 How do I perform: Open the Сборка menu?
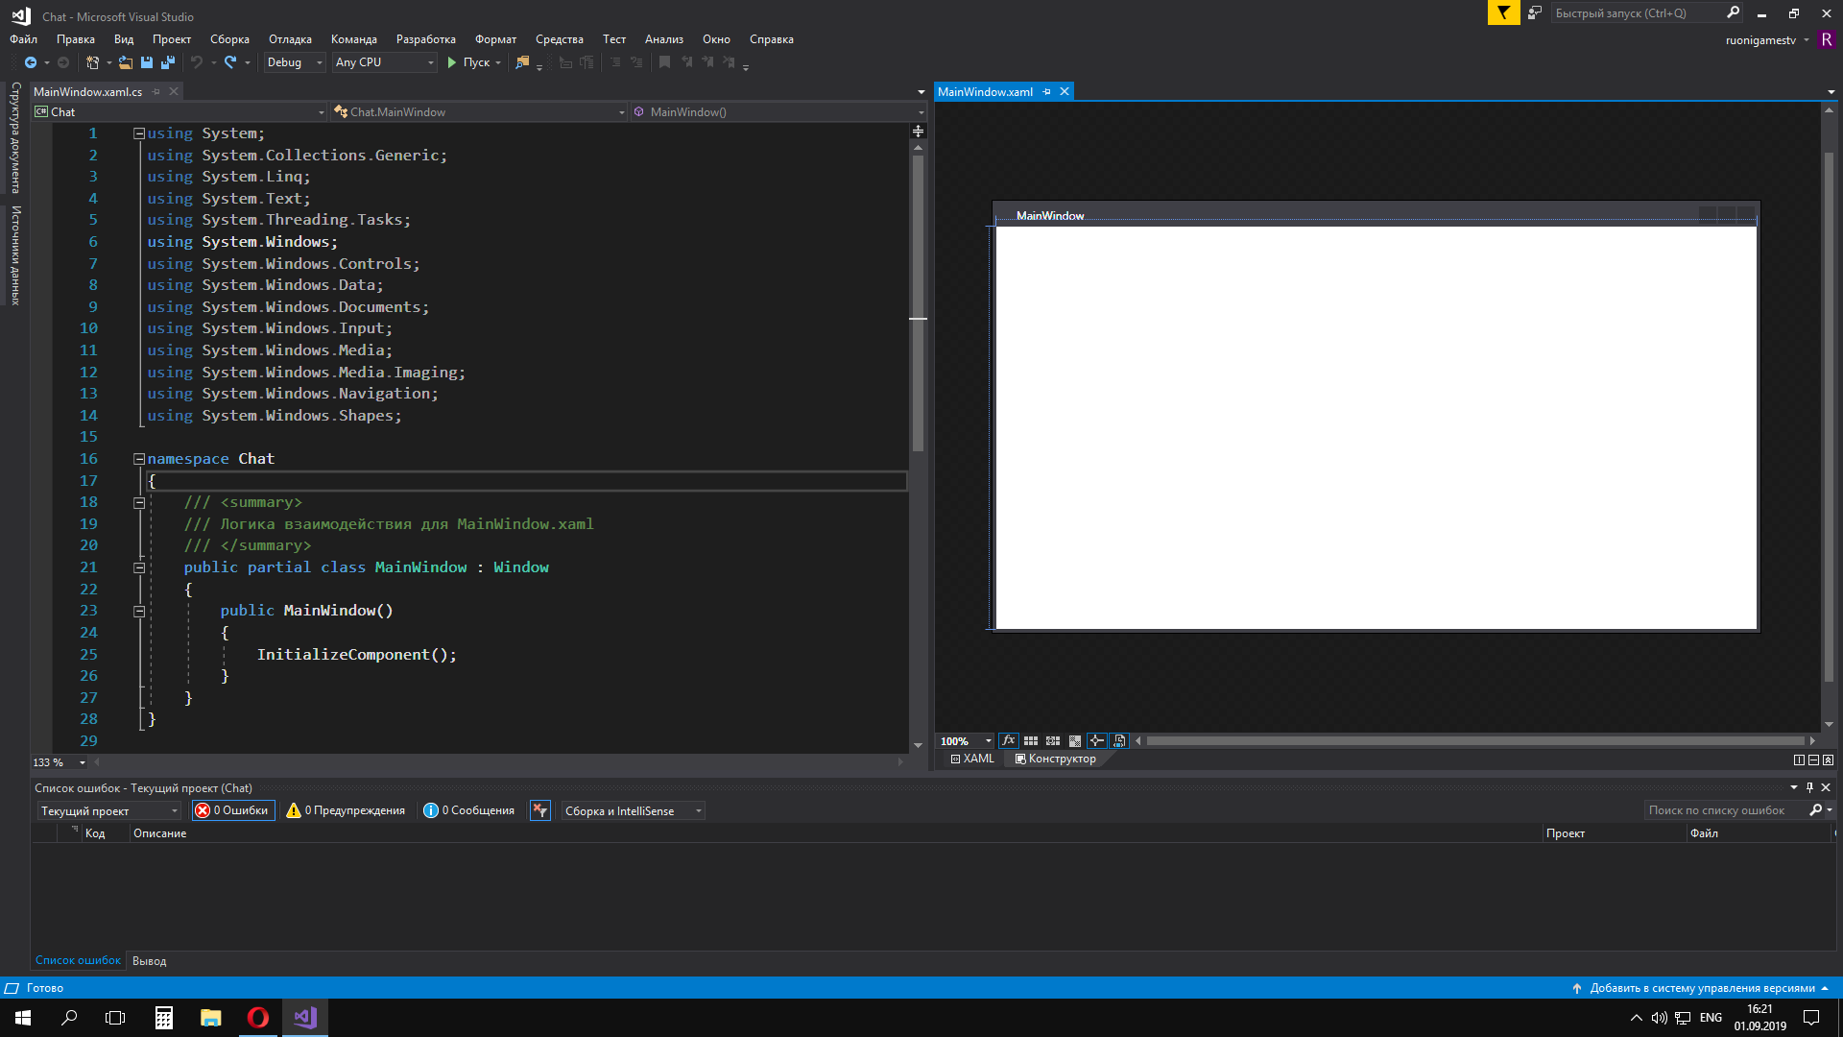click(229, 39)
